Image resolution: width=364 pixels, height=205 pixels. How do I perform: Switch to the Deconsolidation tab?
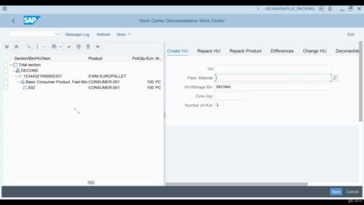(x=347, y=51)
